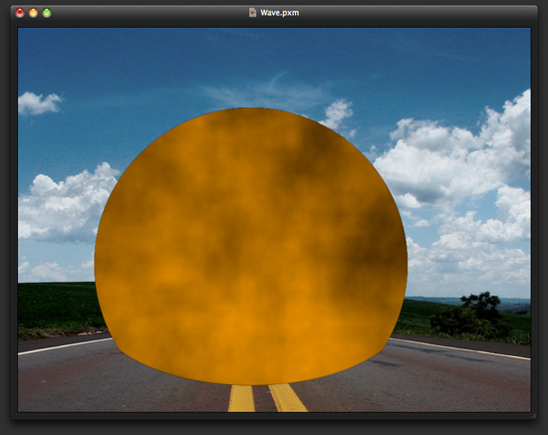
Task: Click the Wave.pxm title text
Action: (280, 13)
